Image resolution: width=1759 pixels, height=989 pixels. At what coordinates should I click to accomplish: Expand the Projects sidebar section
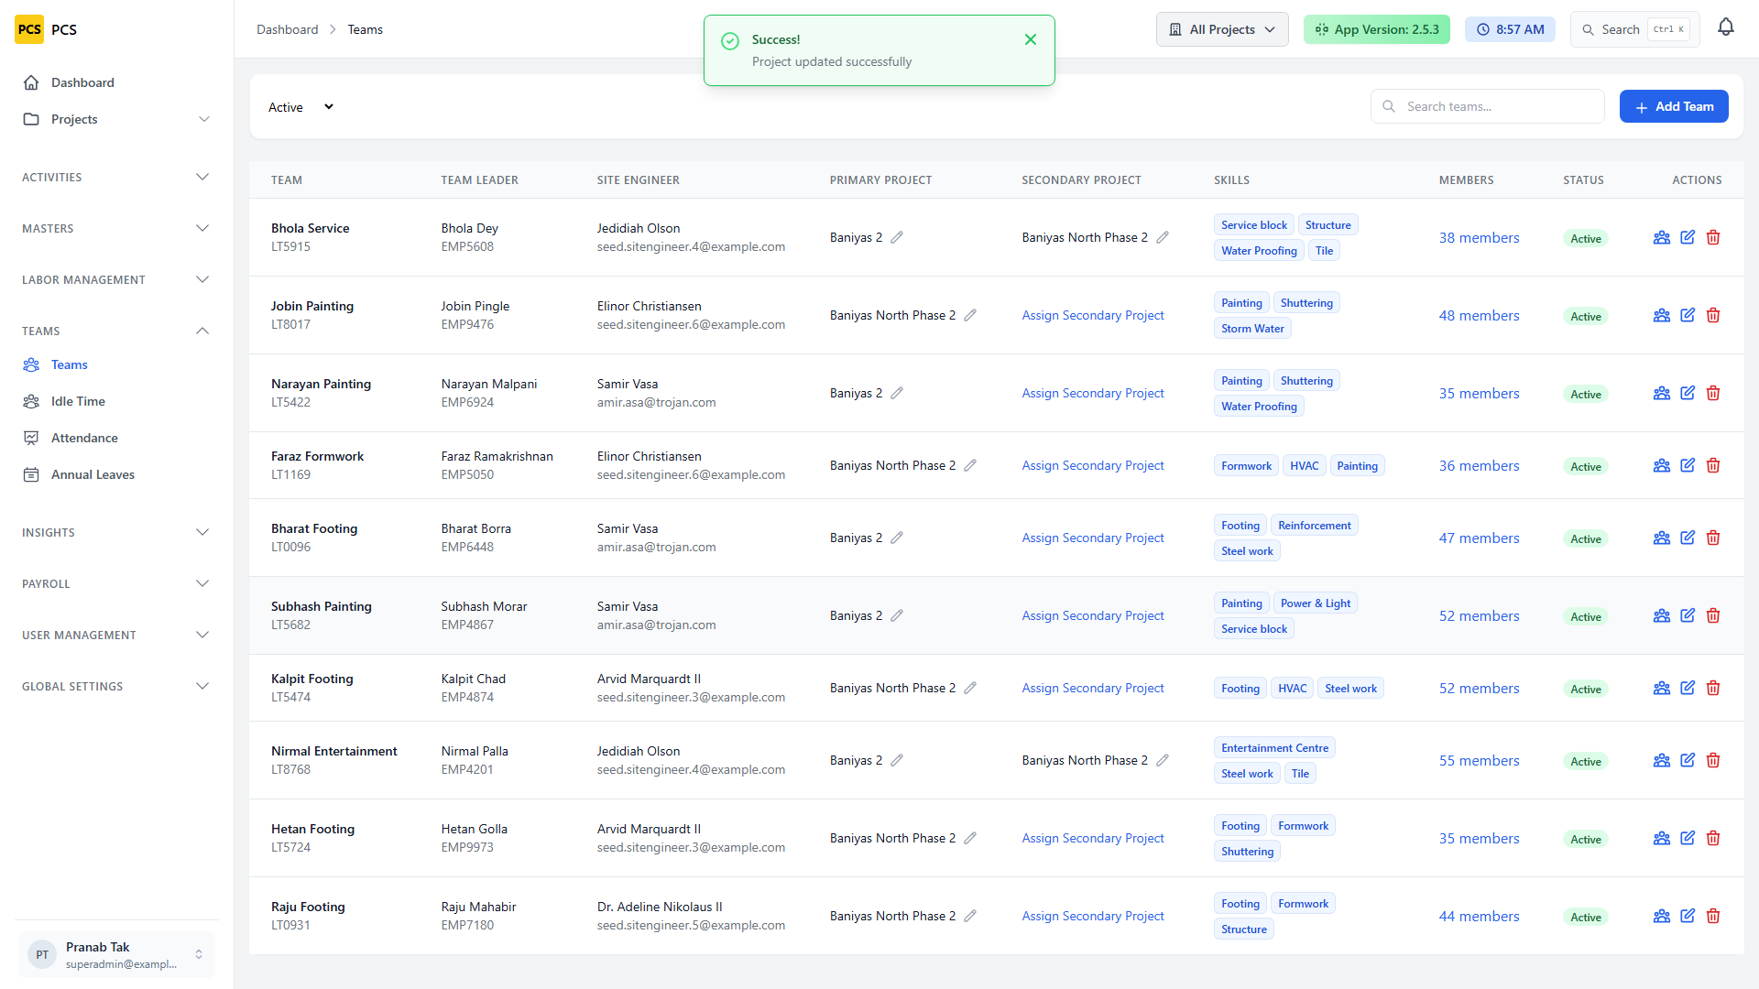(116, 119)
